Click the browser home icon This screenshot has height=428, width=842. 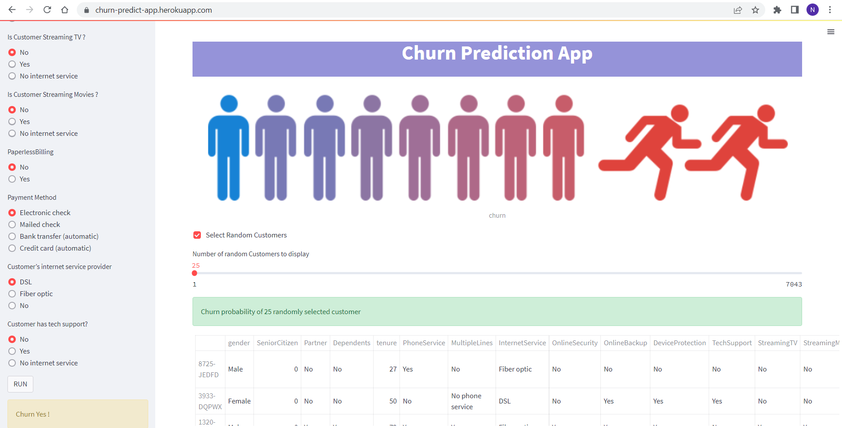point(65,10)
